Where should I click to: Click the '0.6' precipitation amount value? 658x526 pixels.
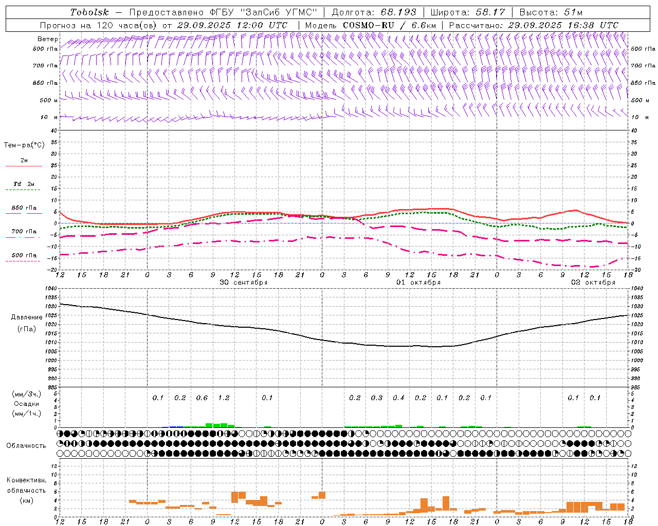[202, 398]
